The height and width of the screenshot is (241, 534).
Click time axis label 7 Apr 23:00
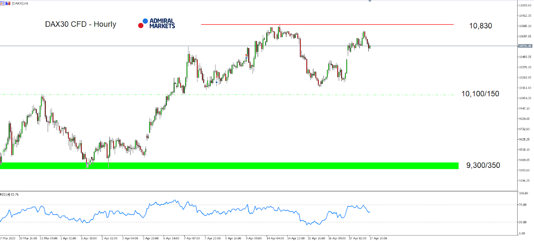click(x=213, y=238)
